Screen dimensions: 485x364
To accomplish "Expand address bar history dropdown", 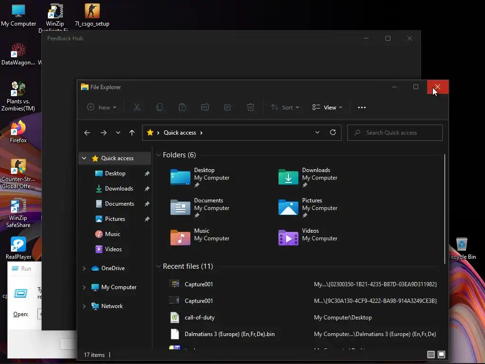I will 317,133.
